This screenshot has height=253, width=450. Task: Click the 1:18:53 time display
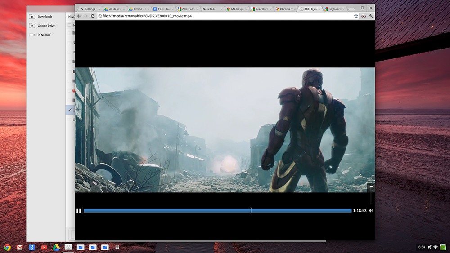click(360, 211)
